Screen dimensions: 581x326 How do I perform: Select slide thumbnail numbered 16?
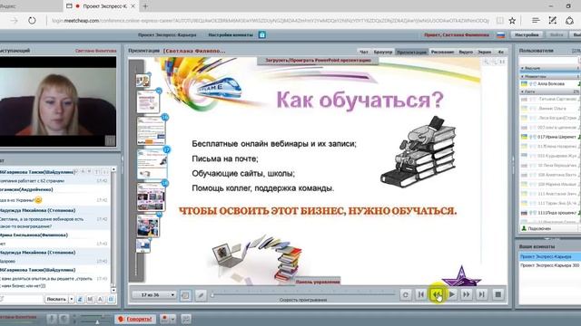click(x=152, y=129)
